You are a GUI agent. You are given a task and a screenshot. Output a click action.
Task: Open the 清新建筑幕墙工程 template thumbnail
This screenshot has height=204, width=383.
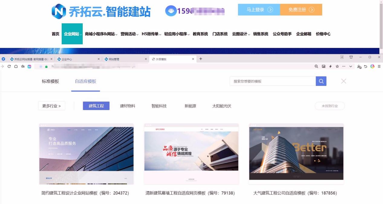pyautogui.click(x=191, y=153)
